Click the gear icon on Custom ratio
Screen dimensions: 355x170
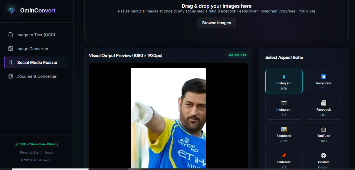(x=324, y=155)
